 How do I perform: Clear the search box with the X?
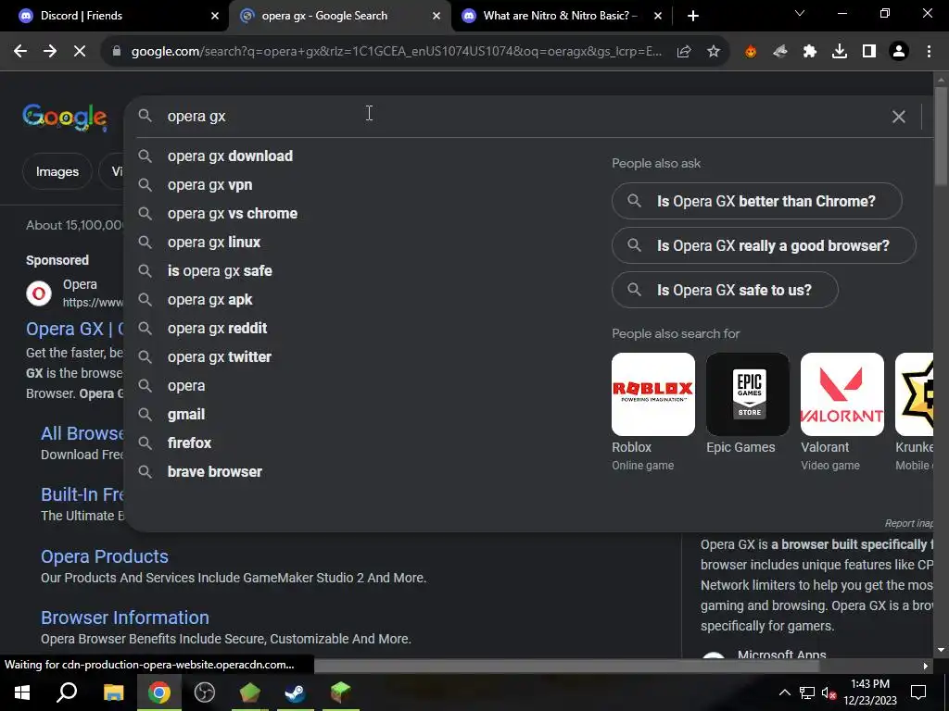(x=899, y=117)
